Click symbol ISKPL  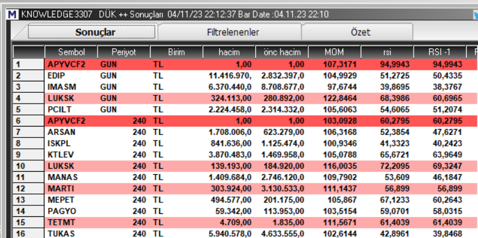coord(59,143)
